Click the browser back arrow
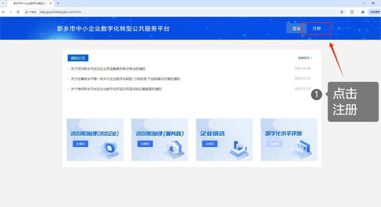Image resolution: width=381 pixels, height=207 pixels. (4, 11)
